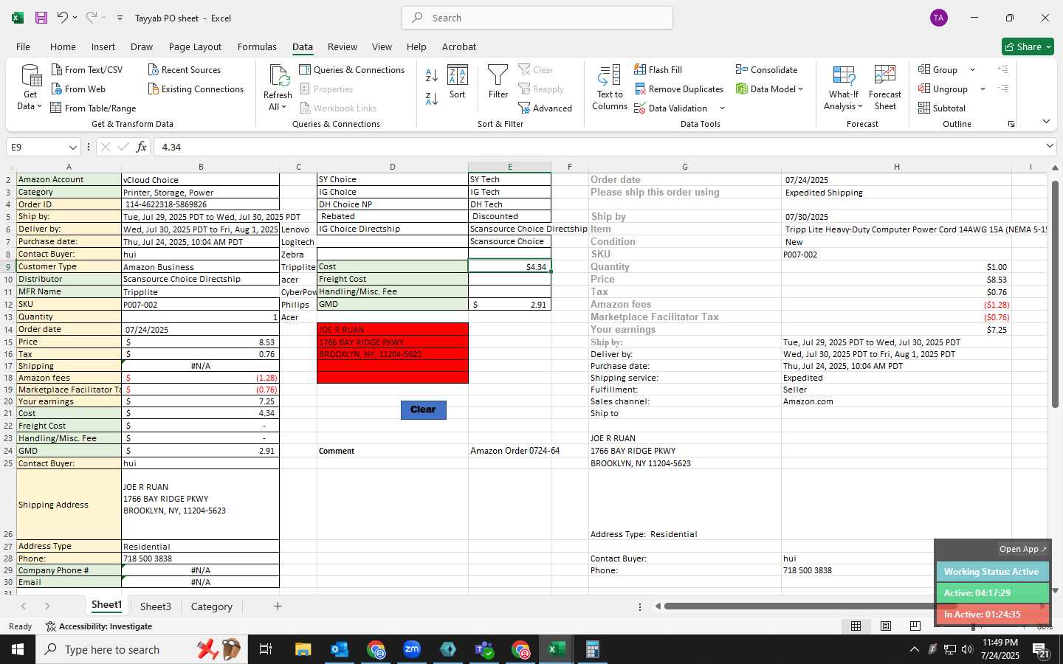Open Customize Quick Access Toolbar dropdown

(x=120, y=18)
